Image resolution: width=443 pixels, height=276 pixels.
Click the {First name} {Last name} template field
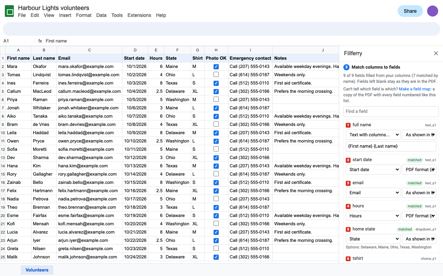click(x=391, y=146)
